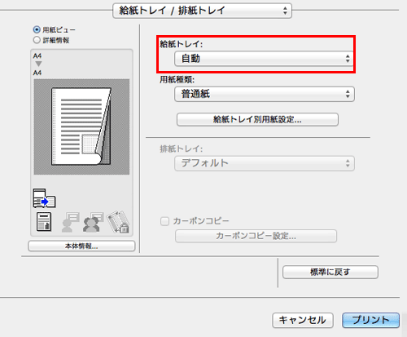This screenshot has width=407, height=337.
Task: Click the gray down triangle between A4 labels
Action: 38,64
